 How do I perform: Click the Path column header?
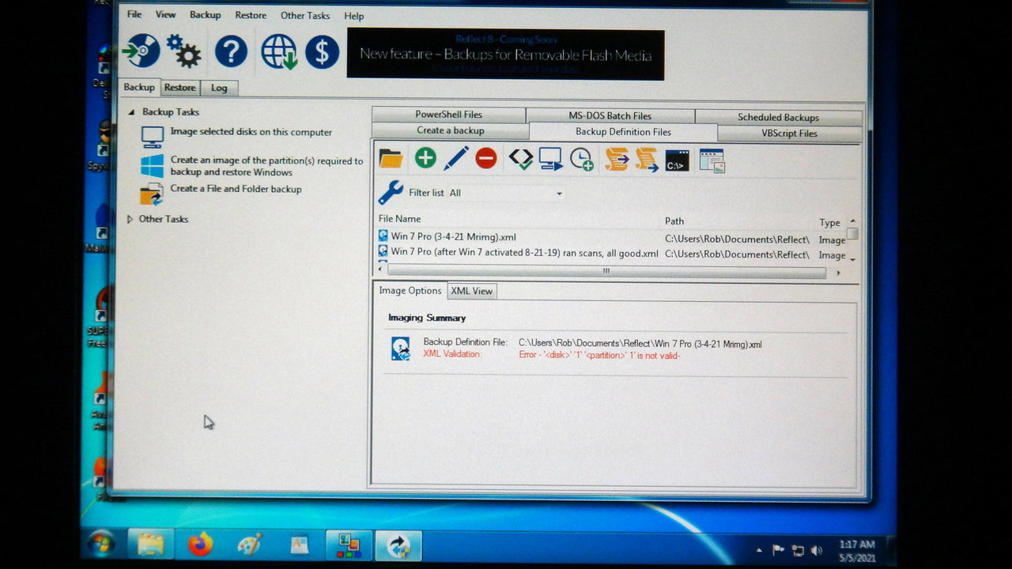(x=674, y=221)
